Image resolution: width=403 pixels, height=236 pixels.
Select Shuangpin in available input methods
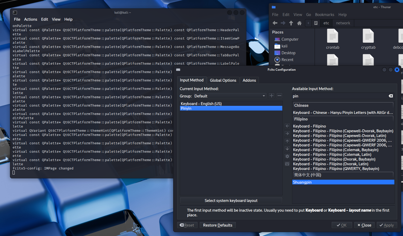tap(343, 182)
